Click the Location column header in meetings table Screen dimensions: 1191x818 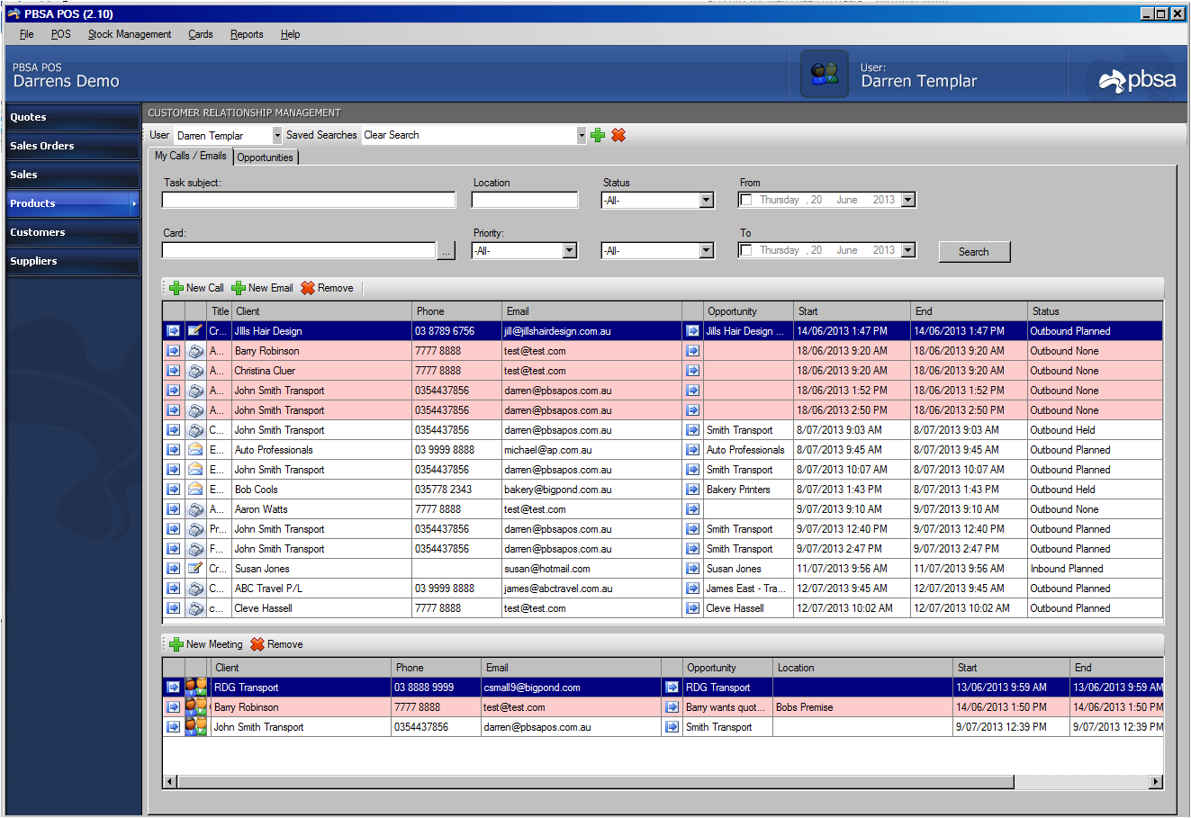point(862,668)
